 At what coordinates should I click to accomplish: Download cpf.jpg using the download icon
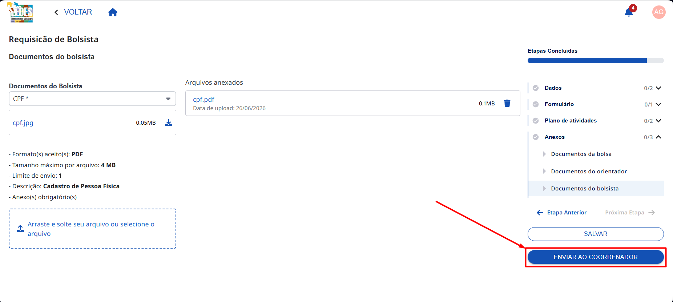coord(169,122)
